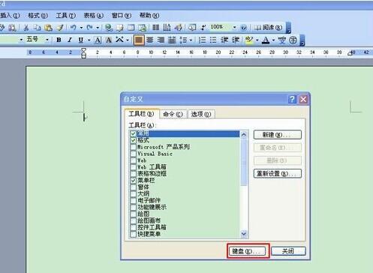
Task: Click the Columns layout icon
Action: coord(155,28)
